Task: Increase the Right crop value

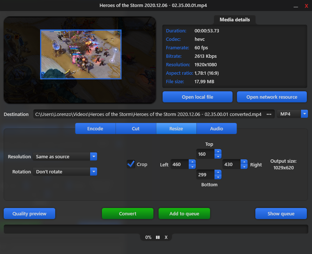Action: coord(244,162)
